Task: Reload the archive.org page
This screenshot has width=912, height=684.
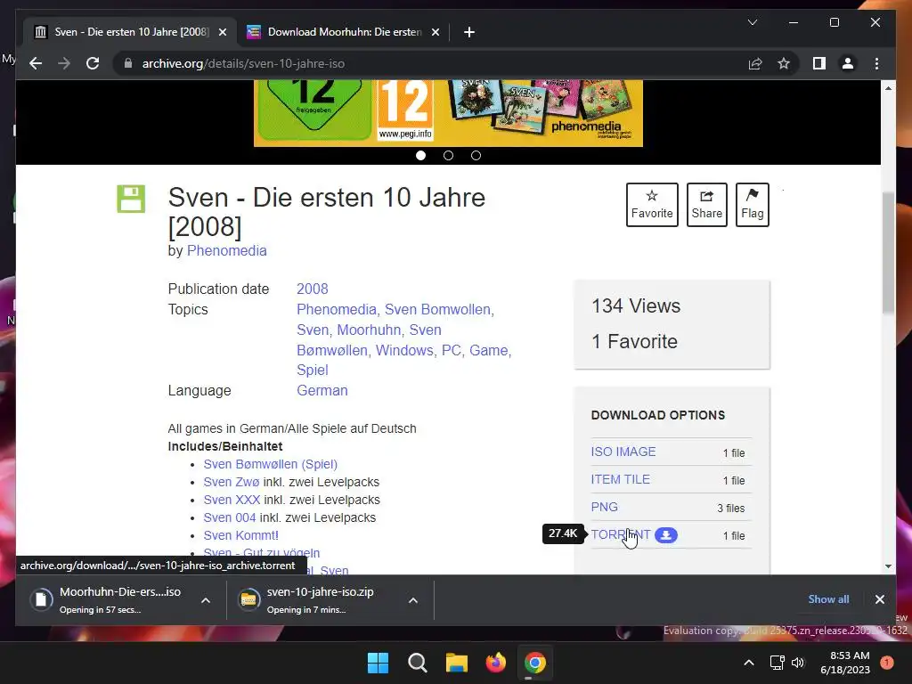Action: pyautogui.click(x=93, y=63)
